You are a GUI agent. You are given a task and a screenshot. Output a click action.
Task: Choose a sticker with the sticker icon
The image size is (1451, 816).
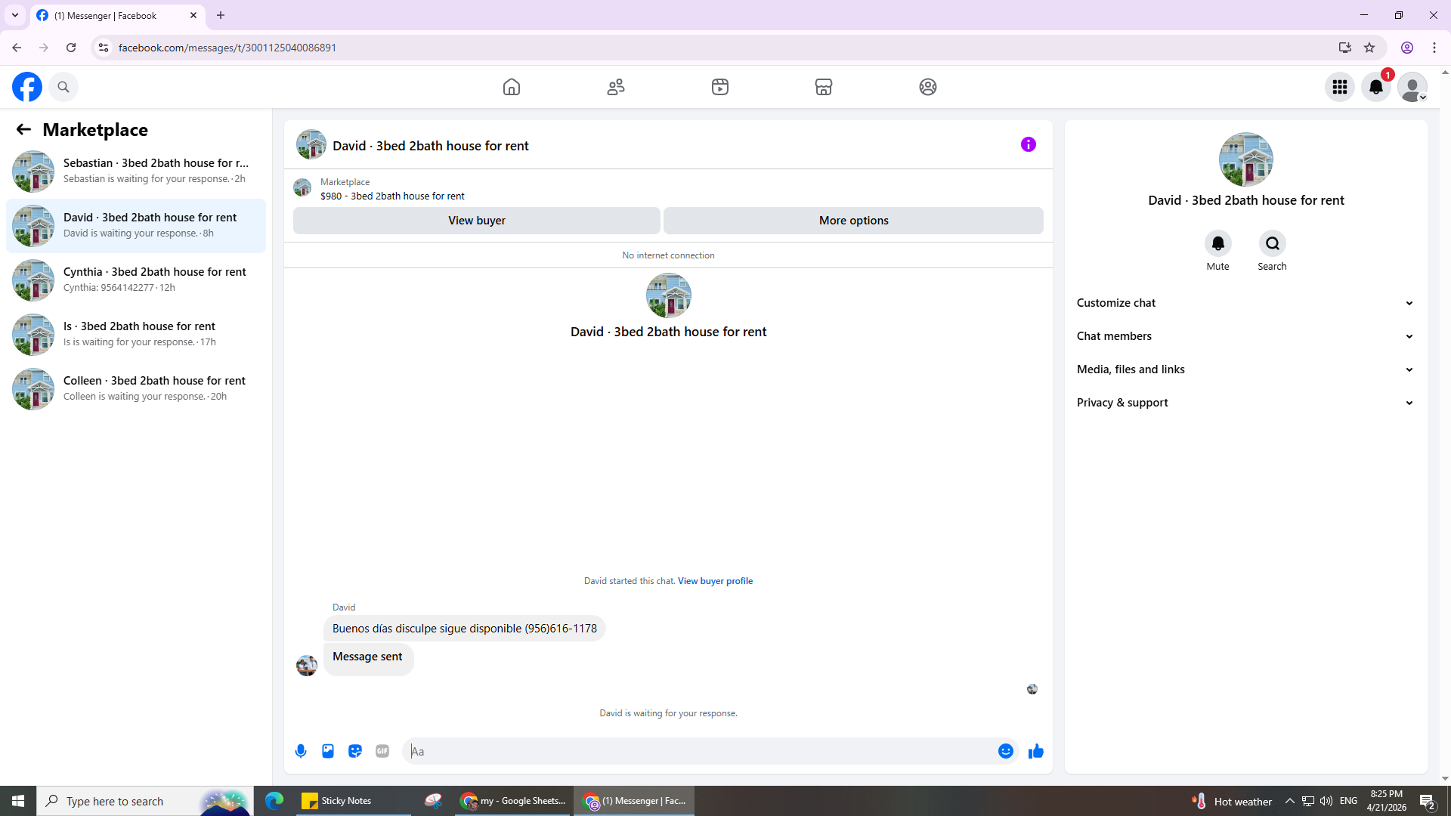355,751
